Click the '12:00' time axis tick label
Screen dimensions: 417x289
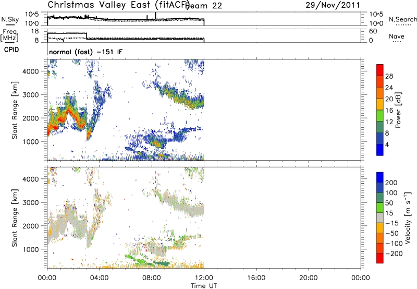204,278
